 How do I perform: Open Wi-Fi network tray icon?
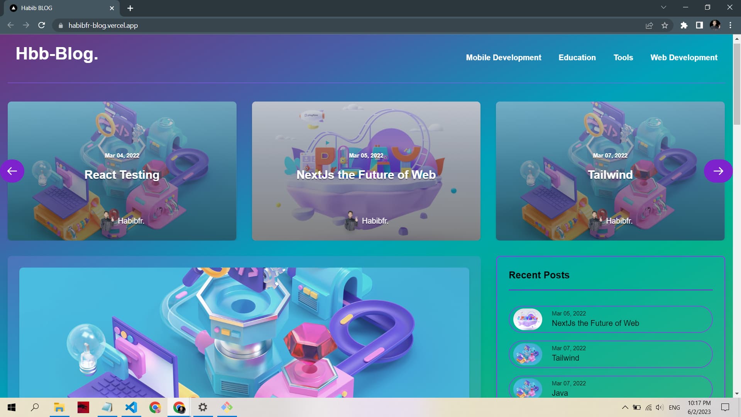(x=648, y=407)
